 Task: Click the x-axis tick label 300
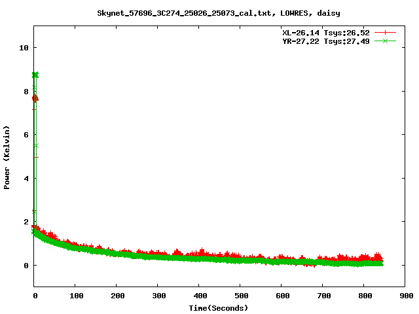click(x=159, y=296)
